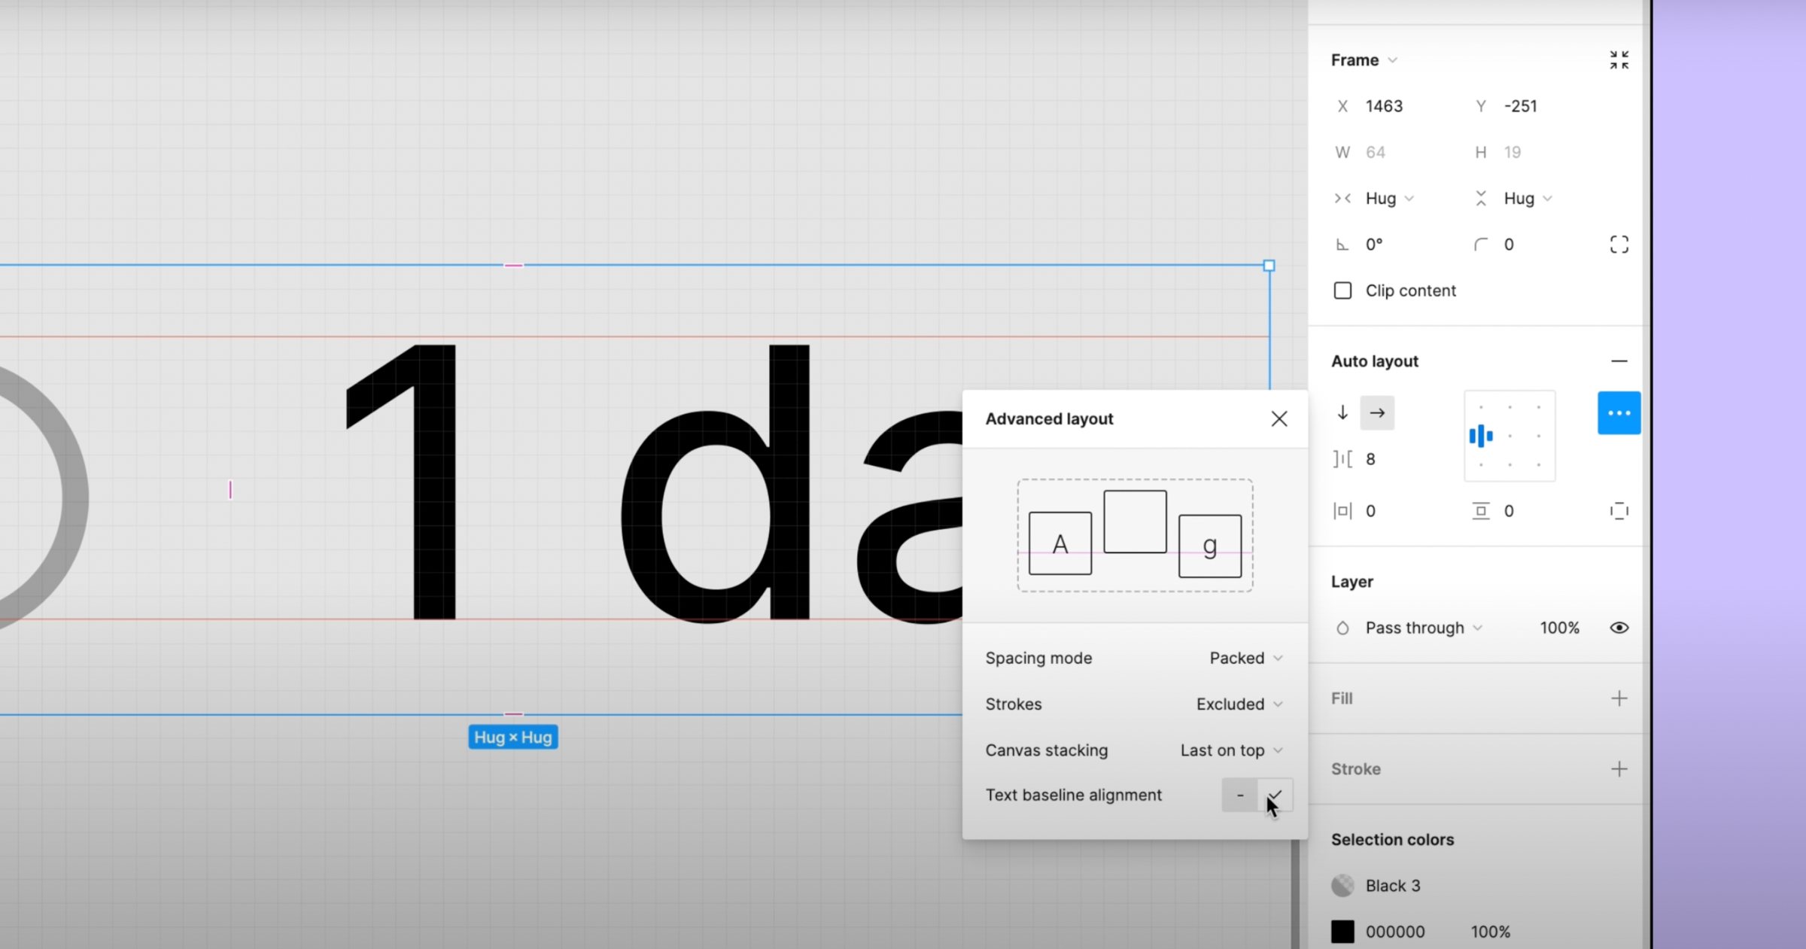This screenshot has height=949, width=1806.
Task: Click the Layer section heading
Action: click(x=1352, y=582)
